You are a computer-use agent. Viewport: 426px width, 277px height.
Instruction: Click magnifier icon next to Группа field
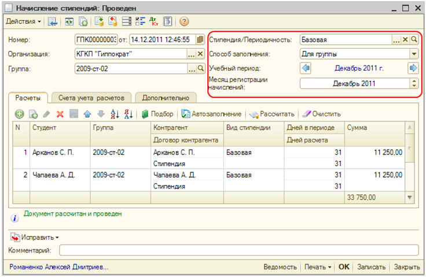tap(200, 68)
